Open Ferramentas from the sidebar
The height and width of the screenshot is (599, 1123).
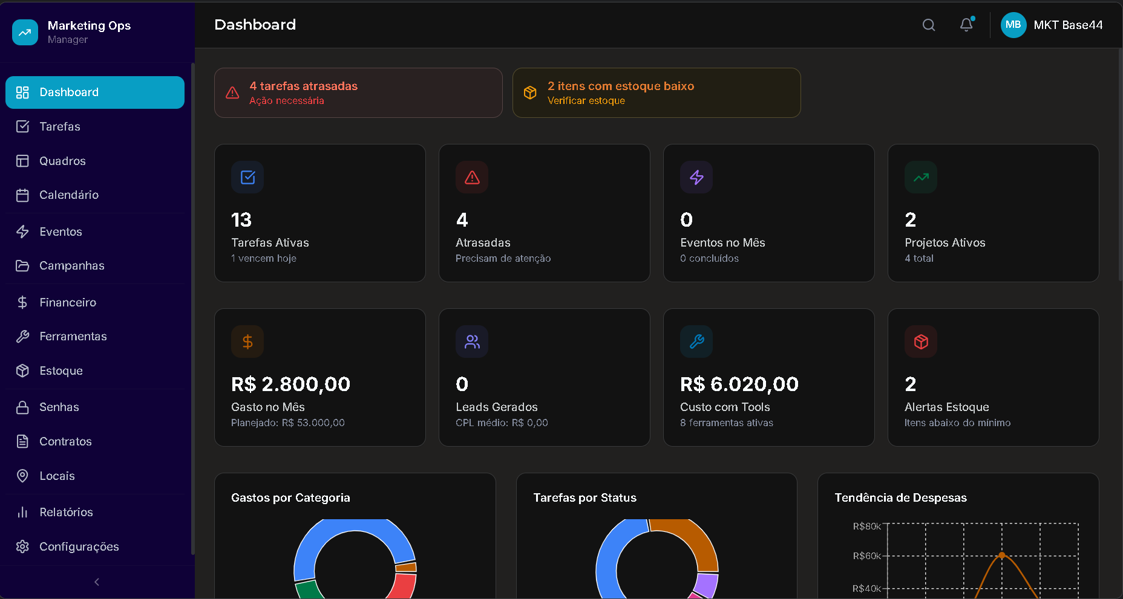(x=95, y=337)
